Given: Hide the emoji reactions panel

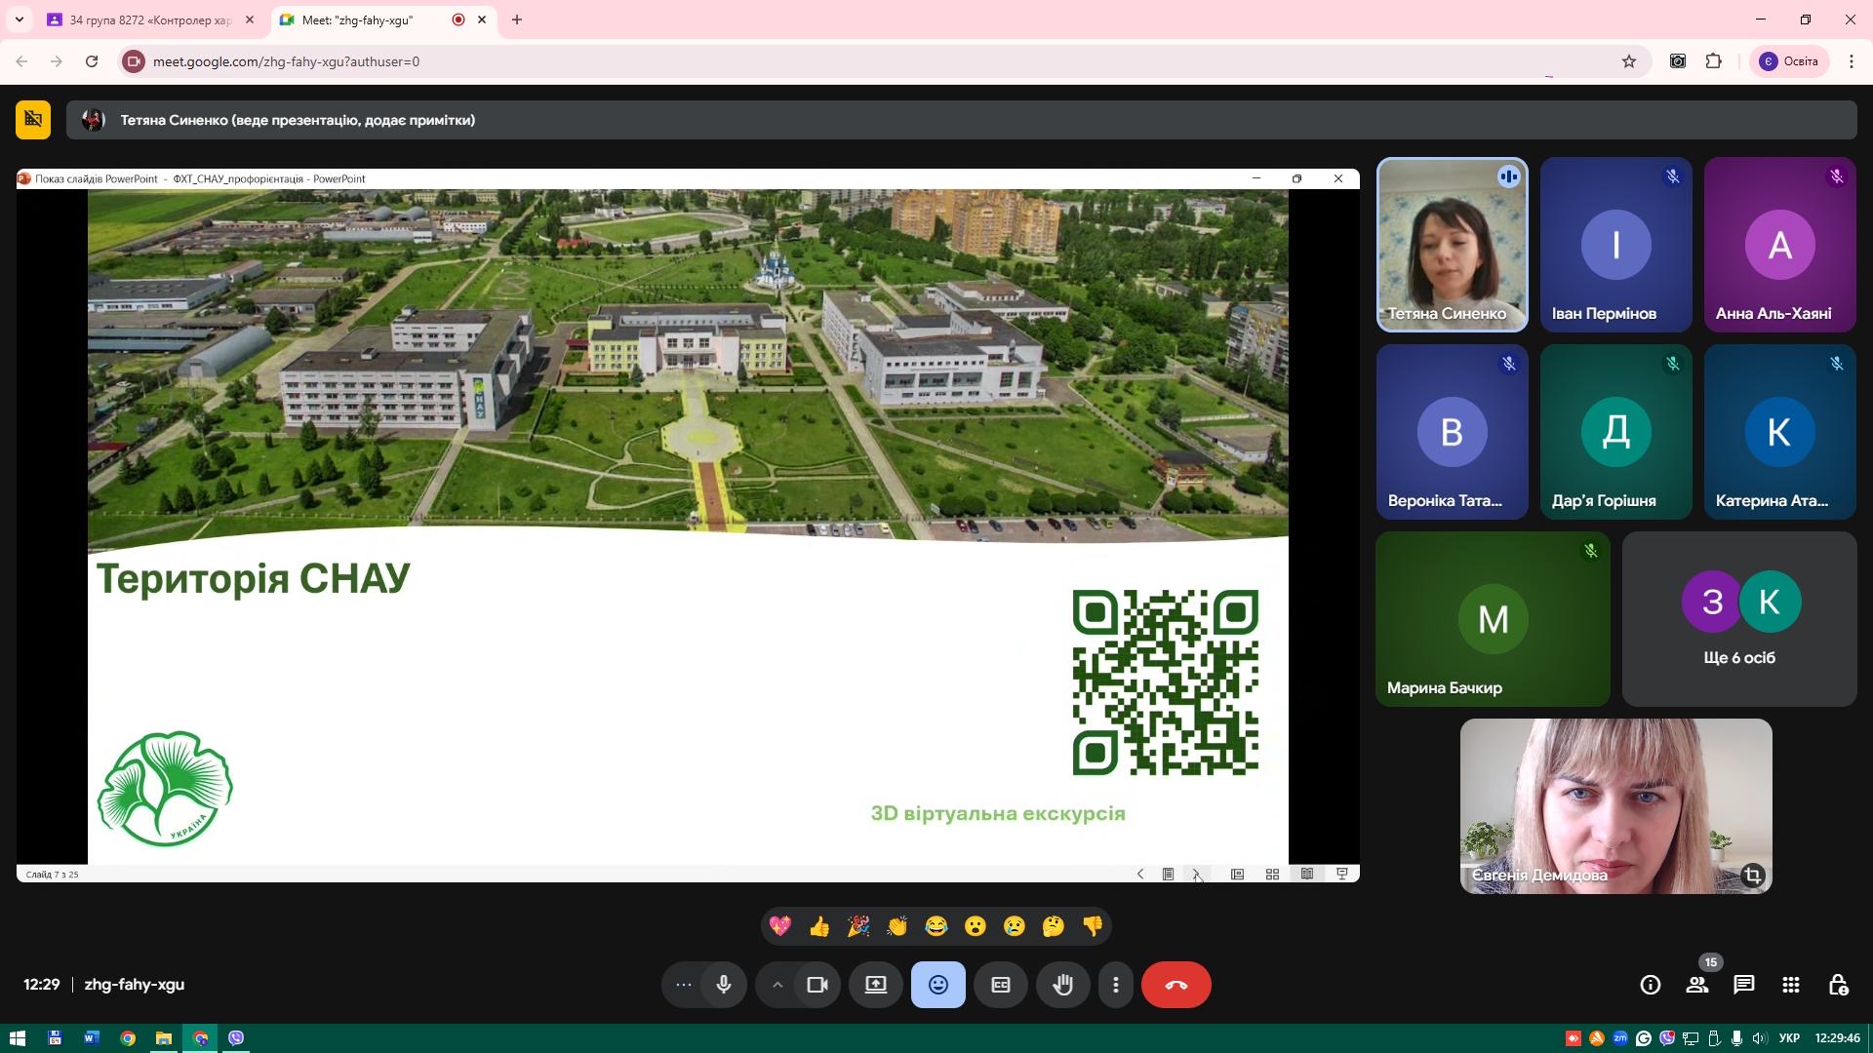Looking at the screenshot, I should 937,985.
